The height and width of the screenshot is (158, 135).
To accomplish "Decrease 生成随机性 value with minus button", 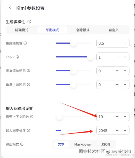I will [x=117, y=43].
